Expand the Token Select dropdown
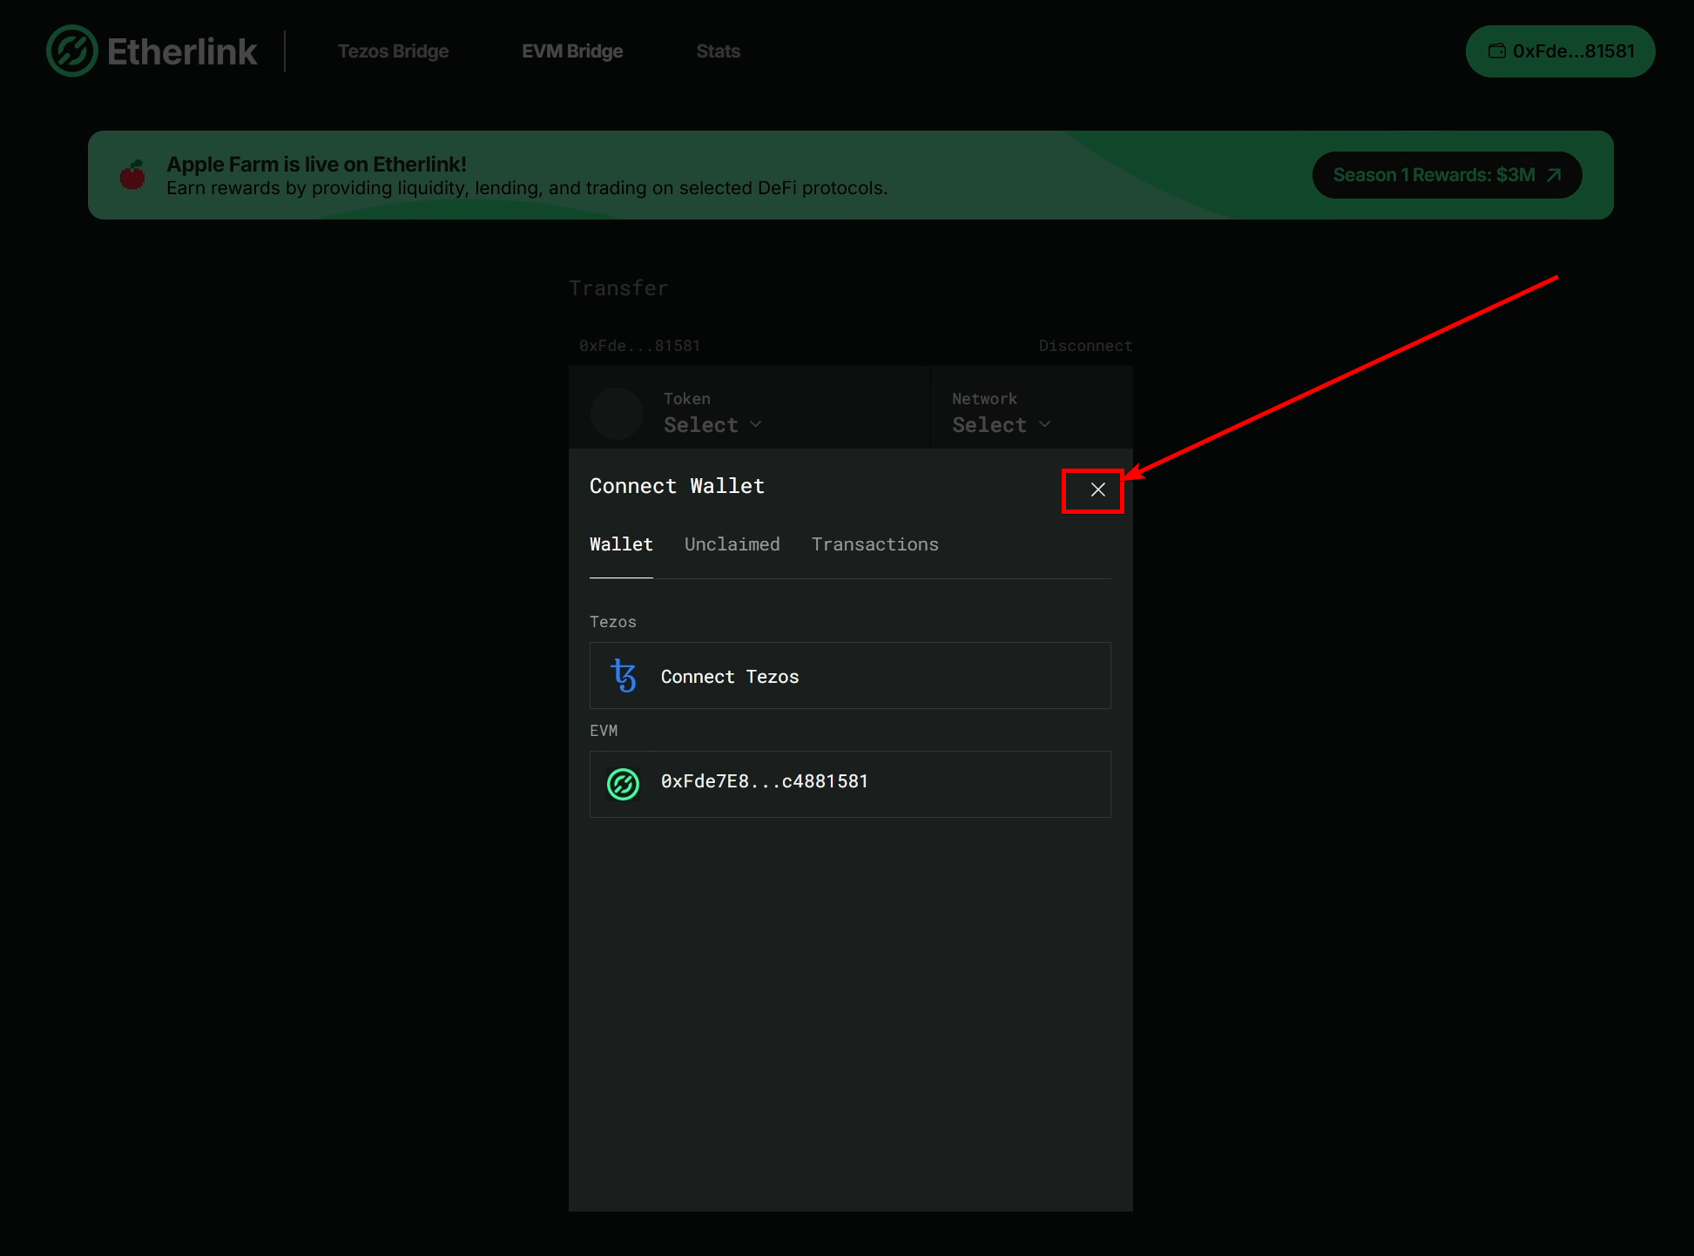Screen dimensions: 1694x1256 pos(712,424)
